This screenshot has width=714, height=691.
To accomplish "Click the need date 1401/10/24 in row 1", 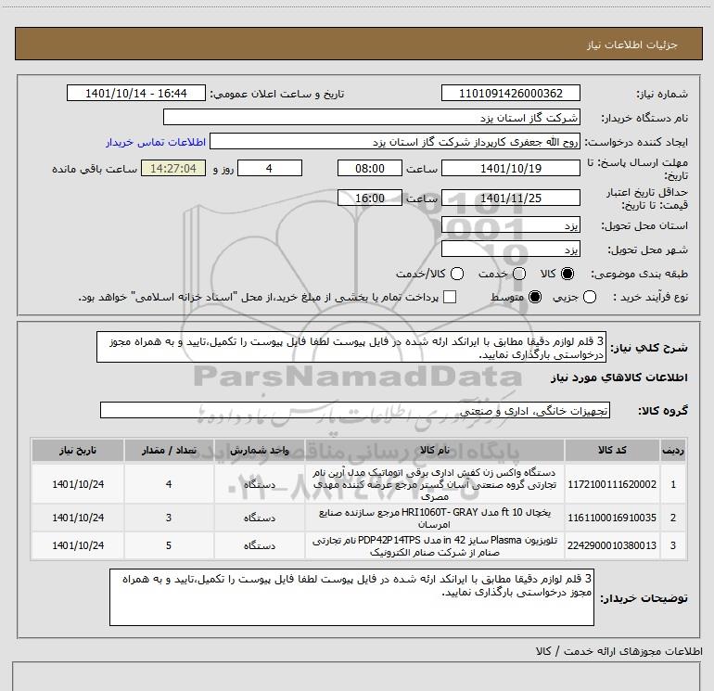I will click(x=78, y=484).
